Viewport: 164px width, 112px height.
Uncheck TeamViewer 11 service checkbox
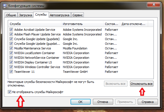(x=11, y=72)
